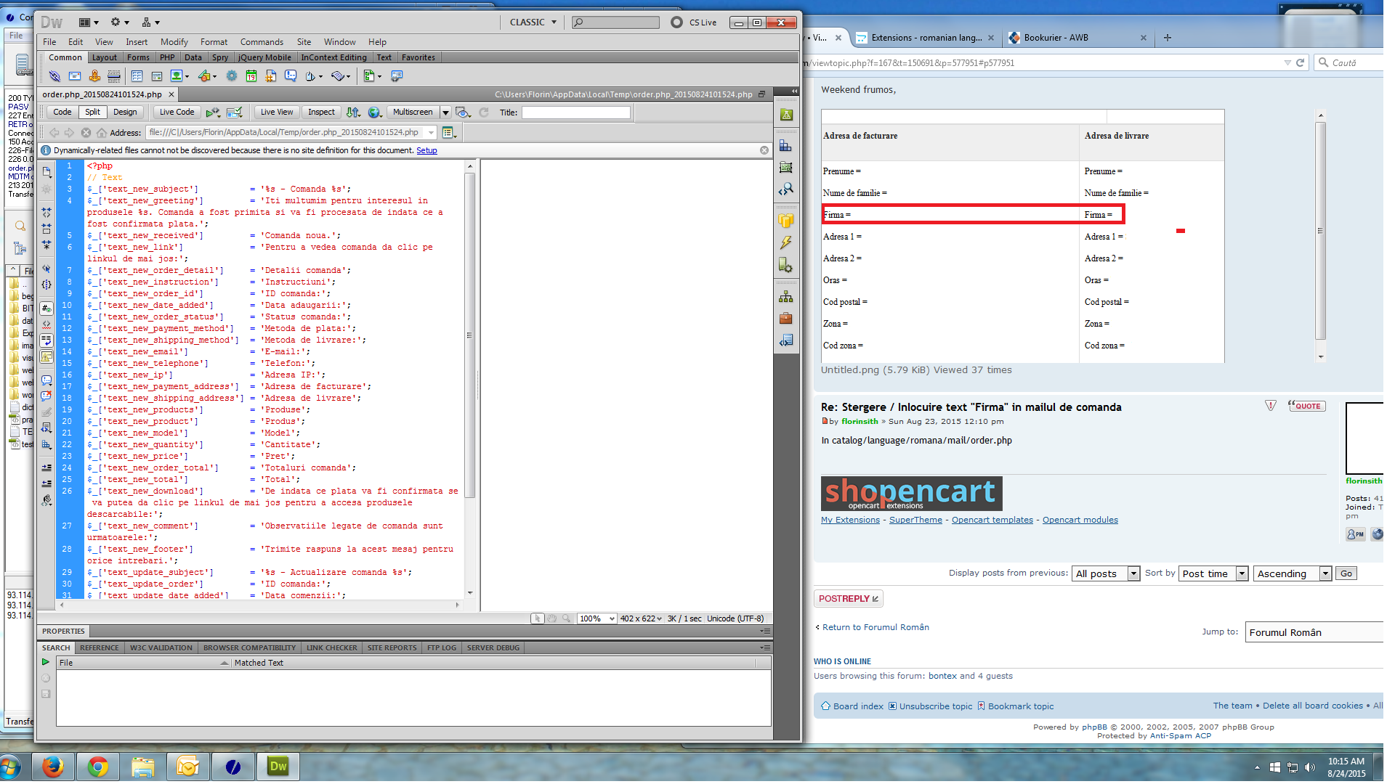The width and height of the screenshot is (1395, 784).
Task: Enable Inspect mode
Action: pyautogui.click(x=321, y=112)
